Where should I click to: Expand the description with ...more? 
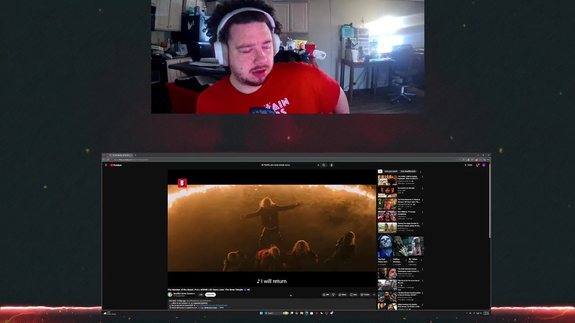(221, 308)
